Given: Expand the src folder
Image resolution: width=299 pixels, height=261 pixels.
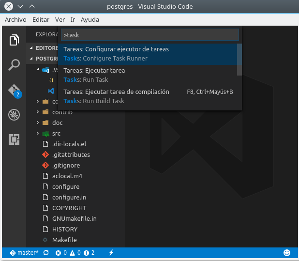Looking at the screenshot, I should point(56,133).
